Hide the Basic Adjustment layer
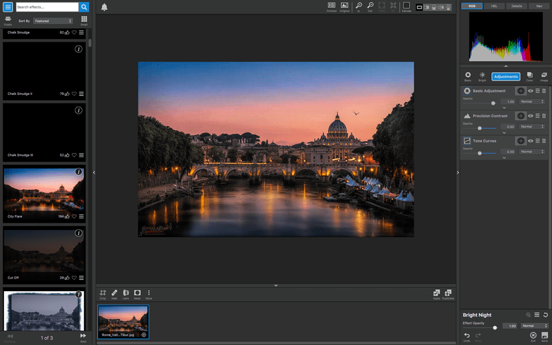This screenshot has height=345, width=552. (531, 91)
